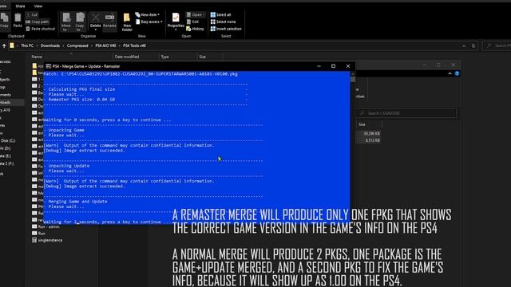Click the Select none button
Viewport: 511px width, 287px height.
pos(223,22)
